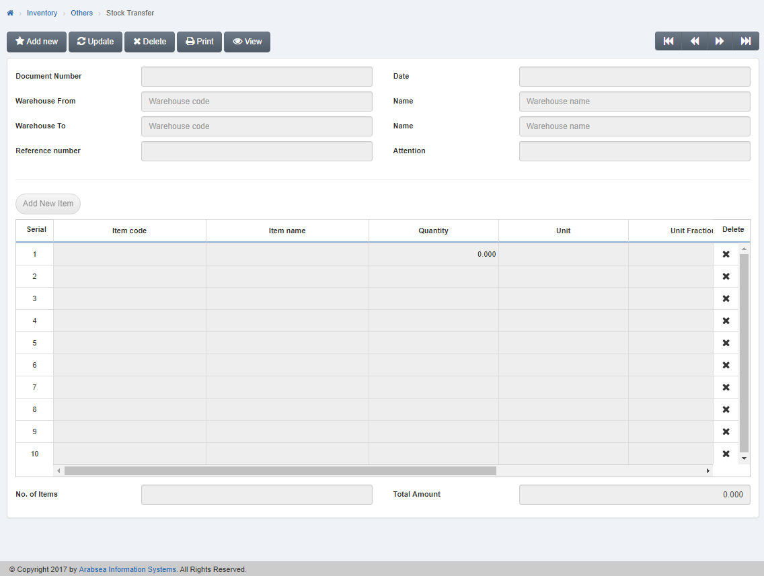764x576 pixels.
Task: Open View mode via the eye icon
Action: [x=247, y=42]
